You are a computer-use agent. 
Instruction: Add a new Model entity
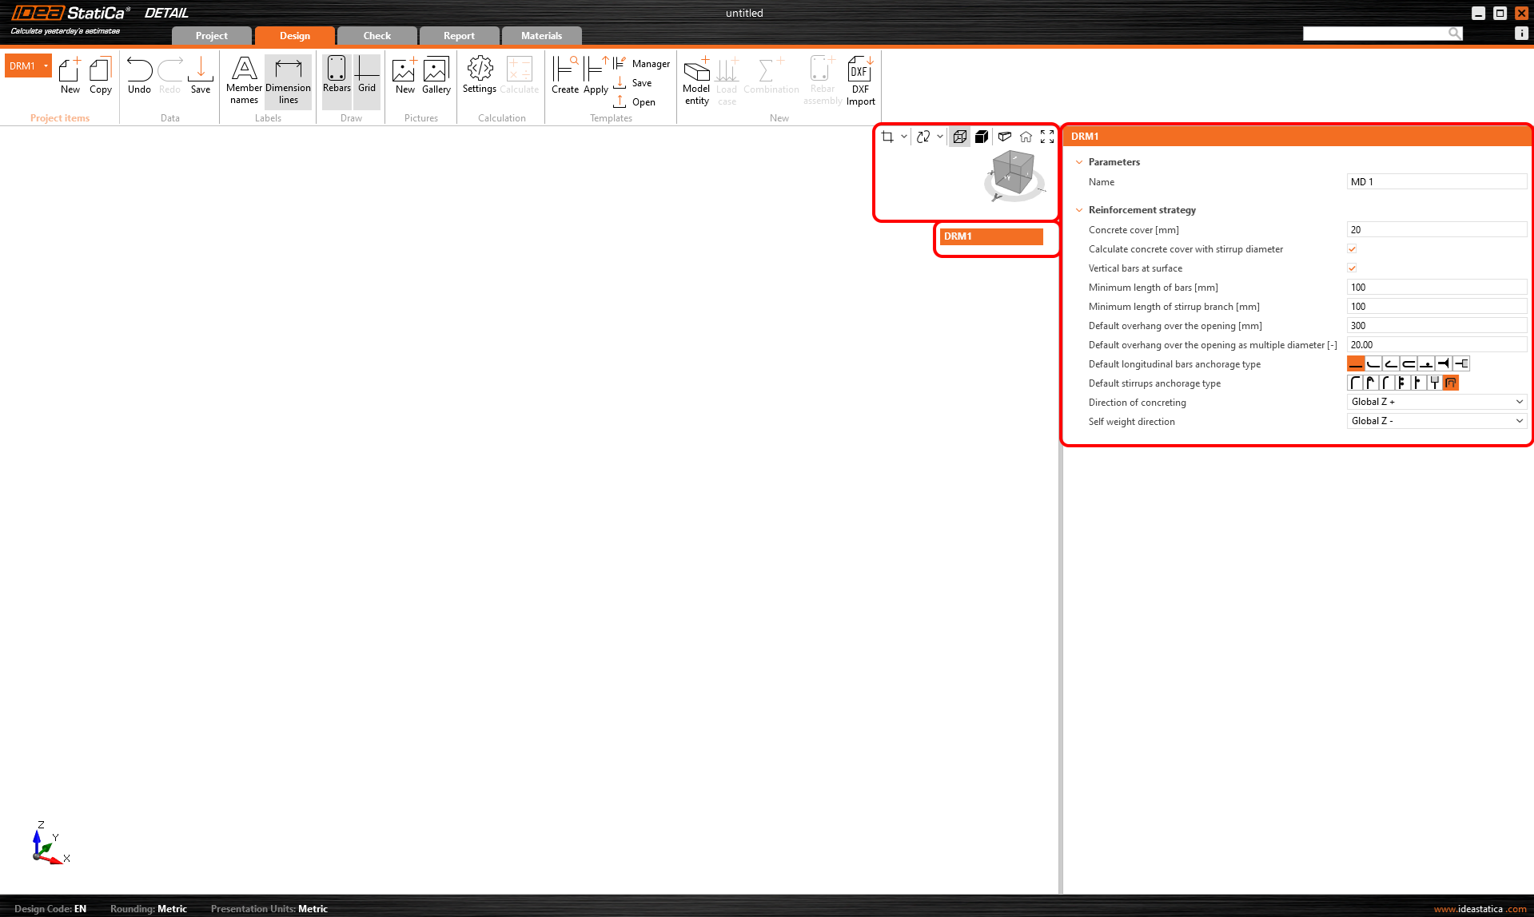point(696,80)
